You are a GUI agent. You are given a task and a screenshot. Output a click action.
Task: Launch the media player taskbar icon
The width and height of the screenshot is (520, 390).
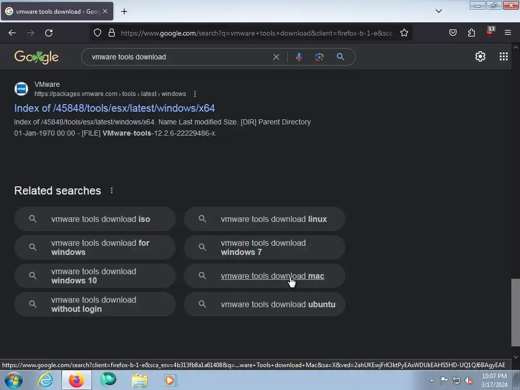[x=171, y=380]
